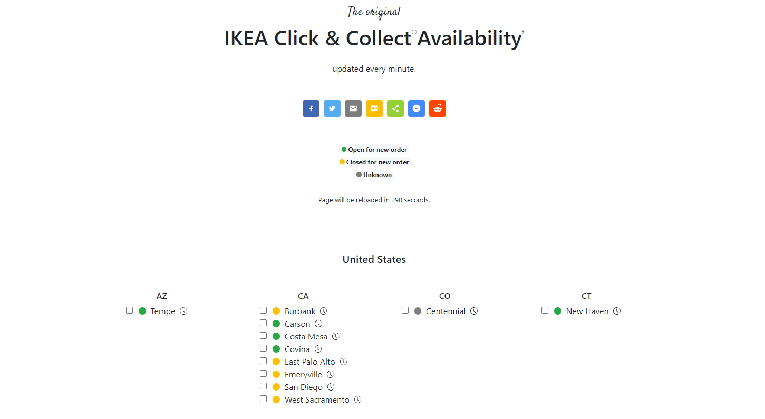Share the page on Reddit
The image size is (765, 419).
point(438,109)
